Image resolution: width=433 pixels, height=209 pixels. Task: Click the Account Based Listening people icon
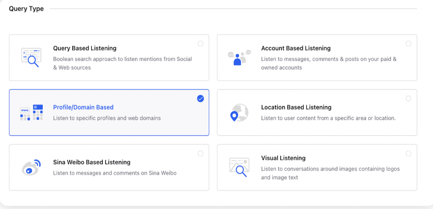239,58
